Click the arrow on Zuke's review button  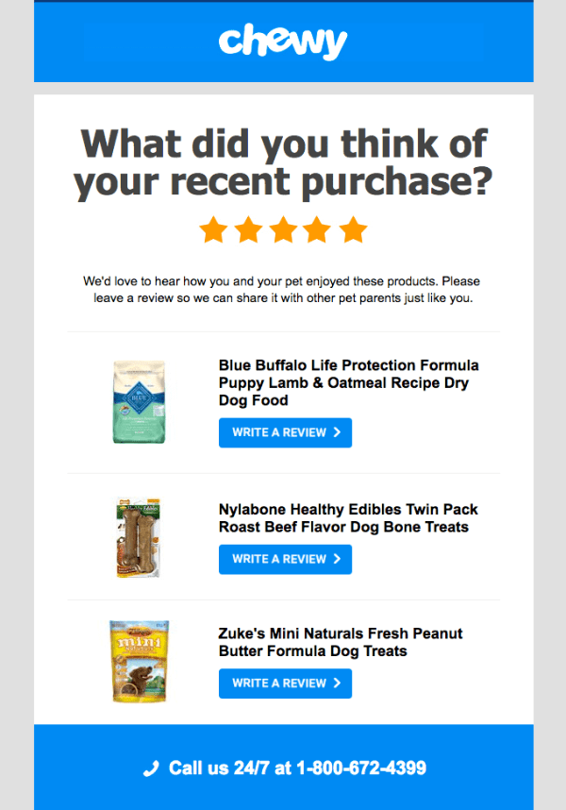337,683
